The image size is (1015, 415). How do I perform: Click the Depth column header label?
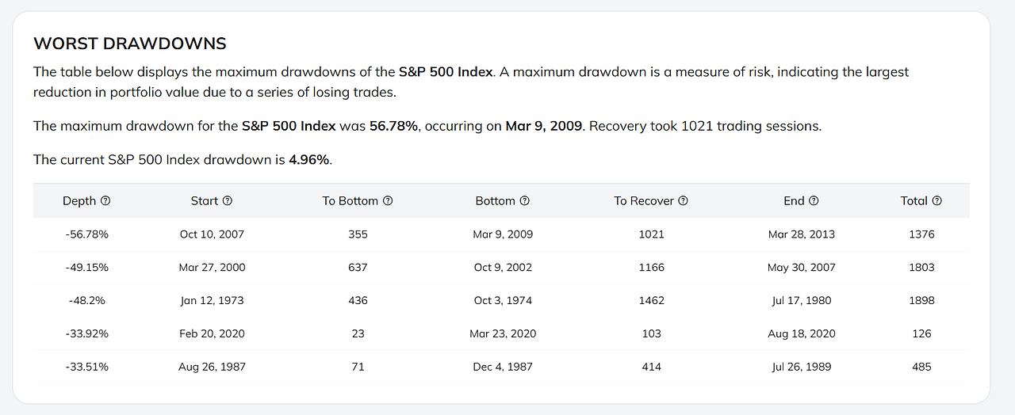pyautogui.click(x=79, y=201)
